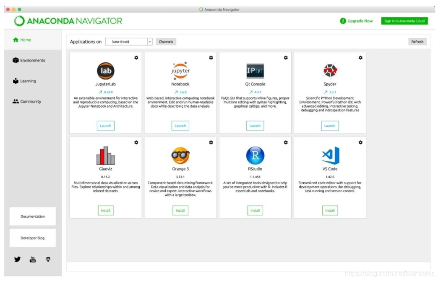Click the Refresh button
The width and height of the screenshot is (438, 281).
pyautogui.click(x=417, y=41)
